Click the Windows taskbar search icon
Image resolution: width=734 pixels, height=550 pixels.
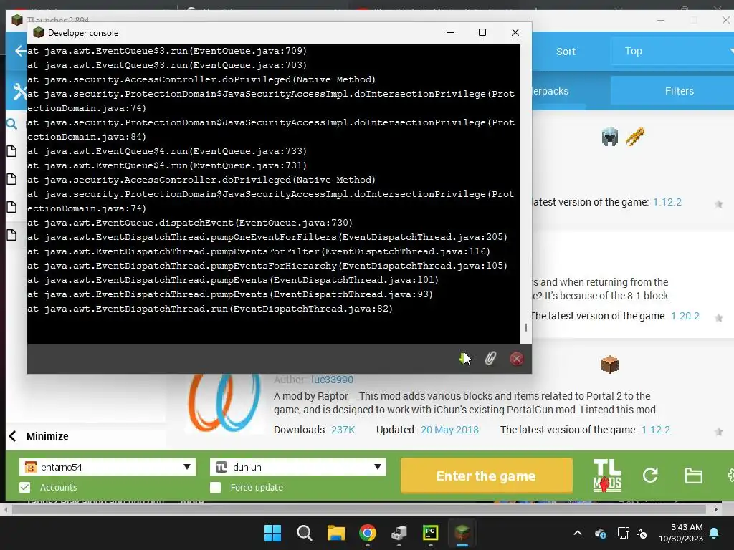pos(304,533)
